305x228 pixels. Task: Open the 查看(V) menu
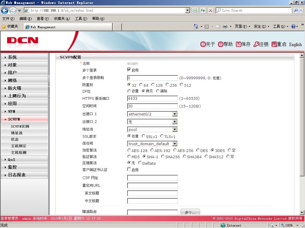43,19
